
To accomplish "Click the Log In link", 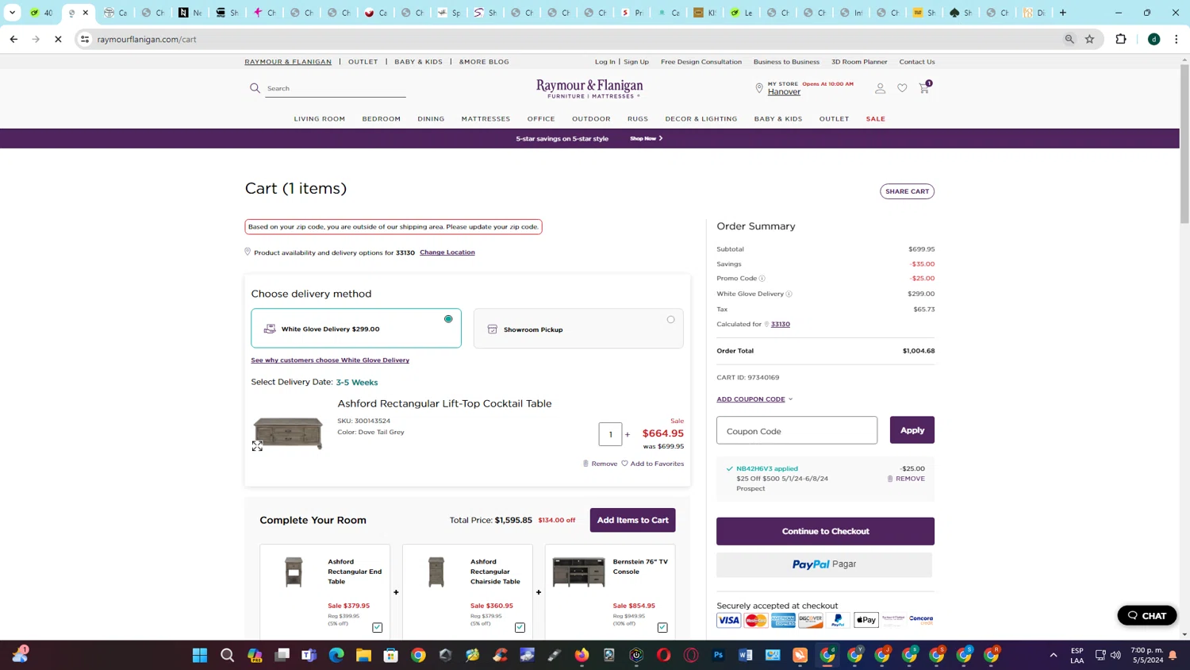I will pyautogui.click(x=605, y=62).
